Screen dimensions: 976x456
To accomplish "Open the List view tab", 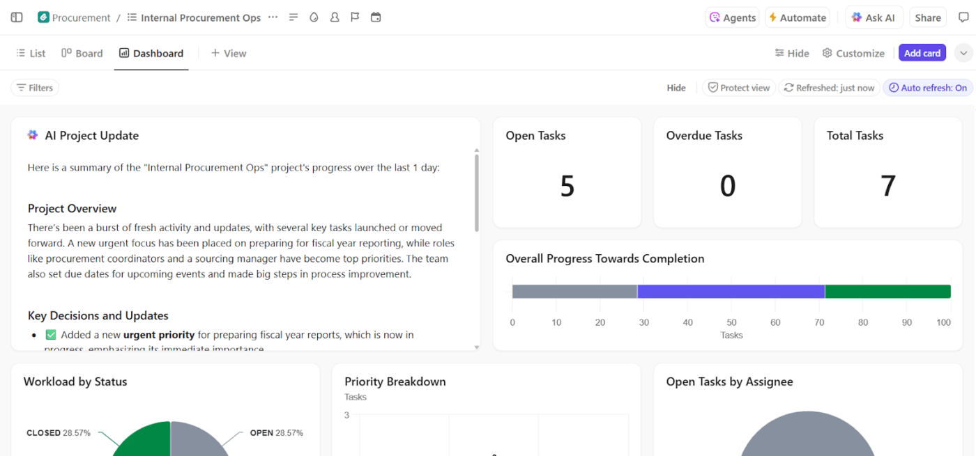I will coord(31,52).
